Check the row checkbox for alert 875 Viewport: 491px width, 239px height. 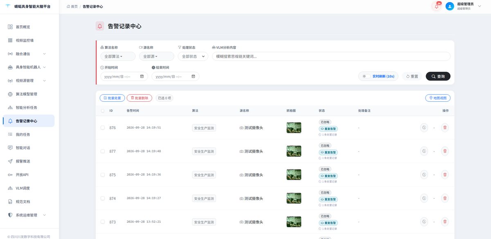click(x=102, y=175)
